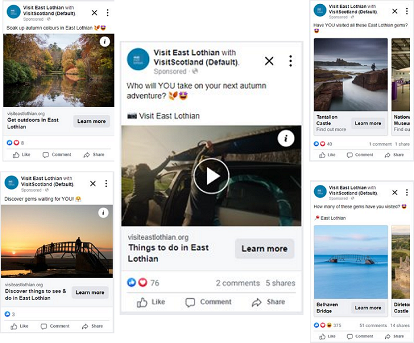View the 51 comments on Belhaven ad
This screenshot has width=414, height=343.
click(373, 325)
